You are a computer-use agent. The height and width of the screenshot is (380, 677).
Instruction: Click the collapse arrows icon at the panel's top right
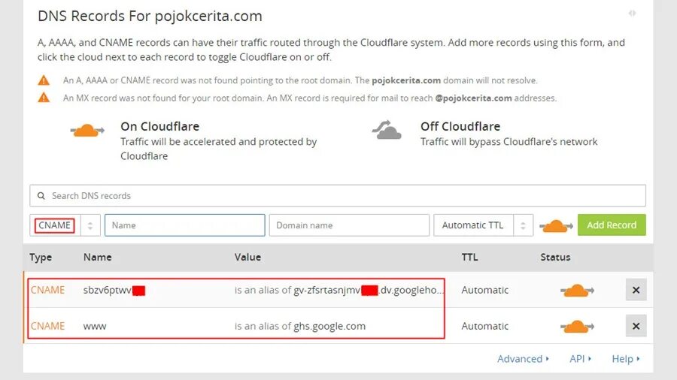632,14
